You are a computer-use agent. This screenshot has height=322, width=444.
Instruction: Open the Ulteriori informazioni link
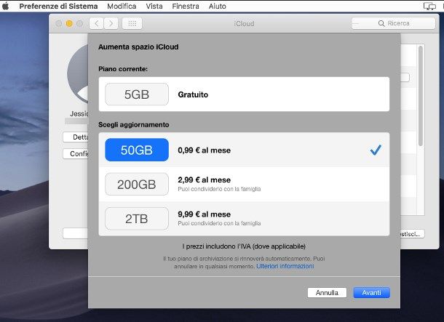285,266
